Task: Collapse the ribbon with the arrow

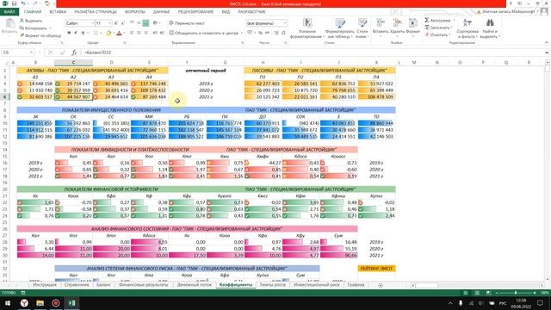Action: point(546,42)
